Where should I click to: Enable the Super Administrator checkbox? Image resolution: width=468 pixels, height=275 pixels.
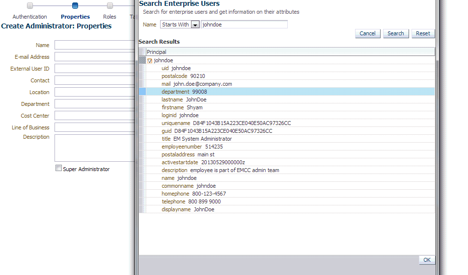tap(58, 168)
